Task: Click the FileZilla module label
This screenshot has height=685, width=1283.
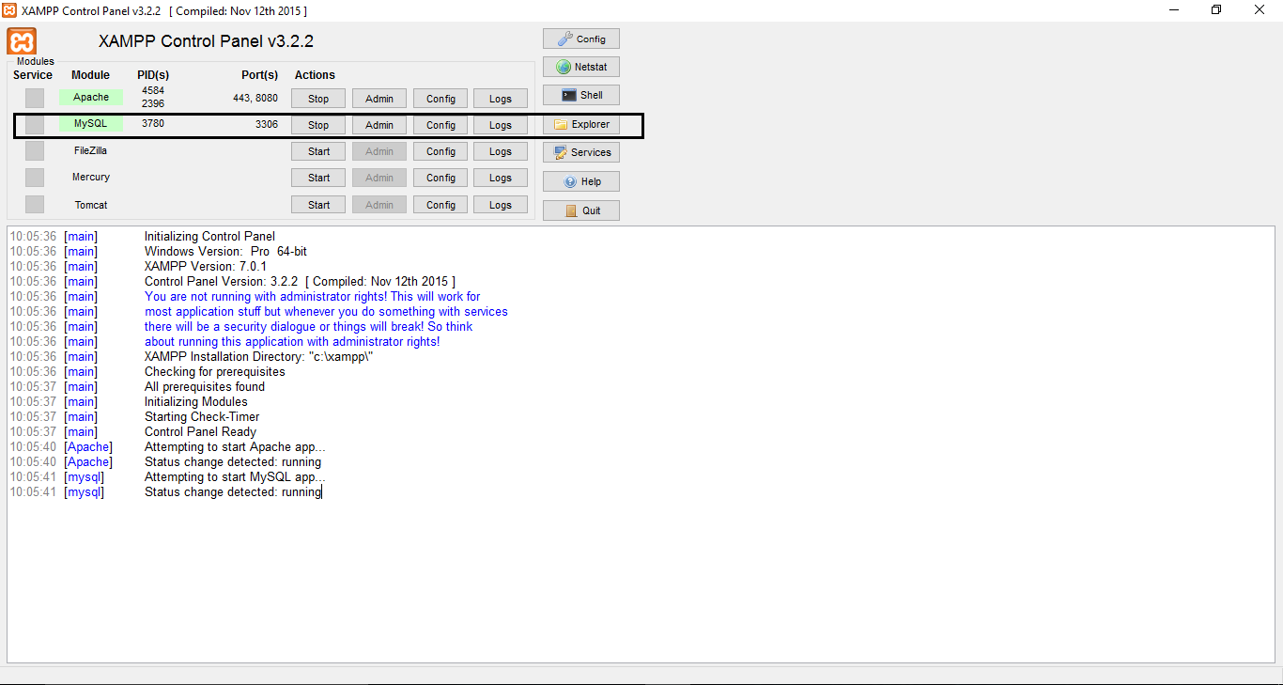Action: pos(91,150)
